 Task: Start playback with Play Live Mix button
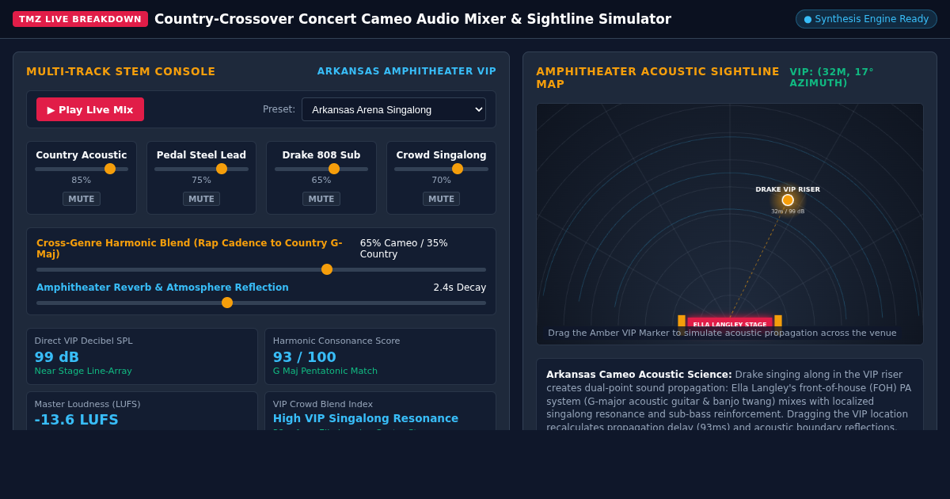pyautogui.click(x=90, y=109)
